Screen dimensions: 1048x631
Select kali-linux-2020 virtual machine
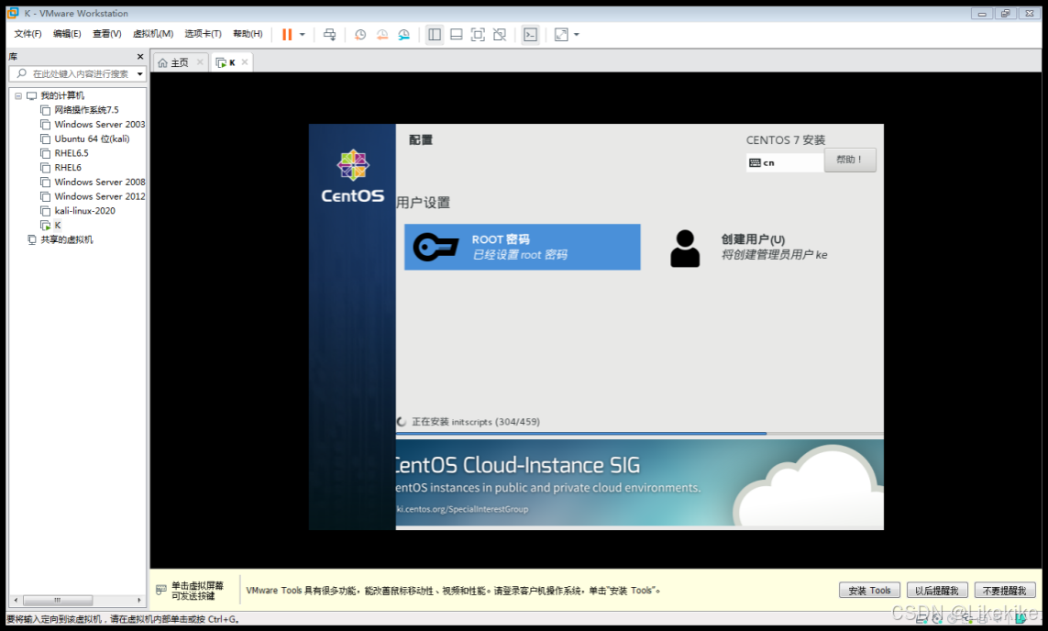(x=85, y=211)
